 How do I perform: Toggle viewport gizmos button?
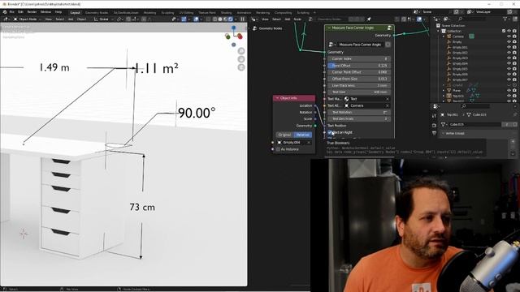coord(184,19)
